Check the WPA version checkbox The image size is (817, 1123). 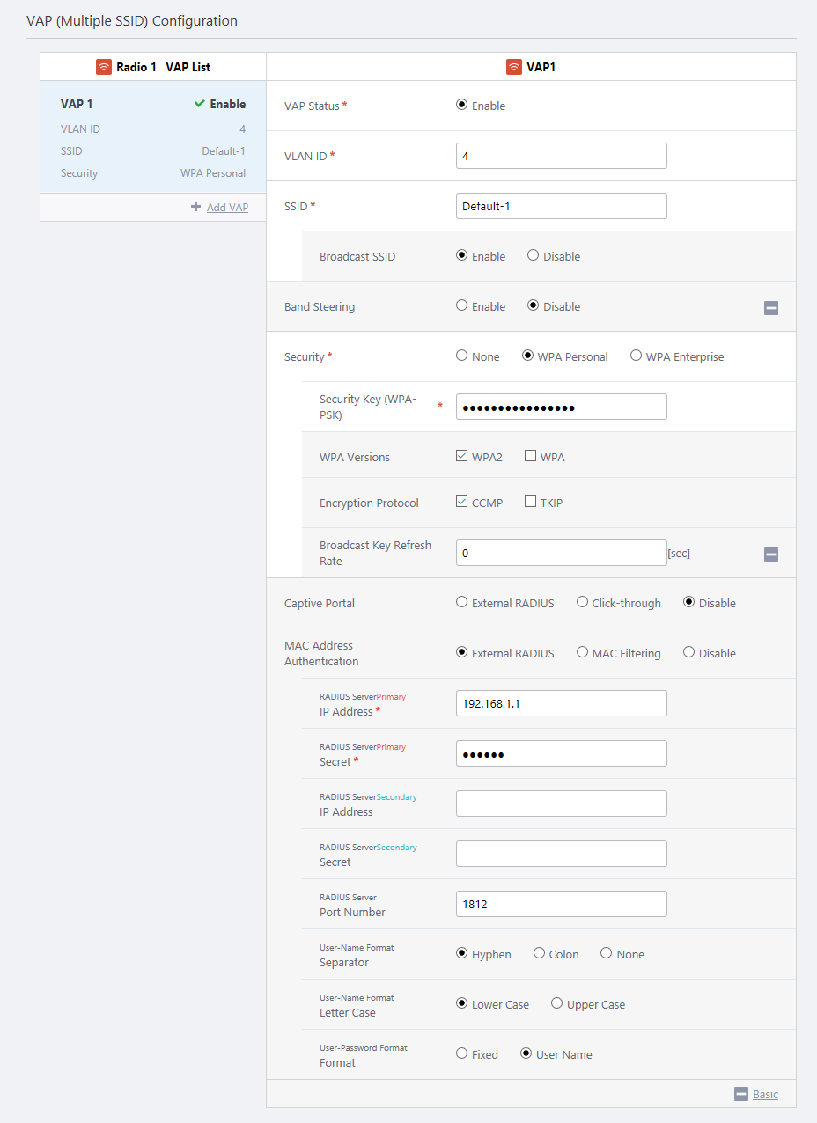tap(530, 456)
